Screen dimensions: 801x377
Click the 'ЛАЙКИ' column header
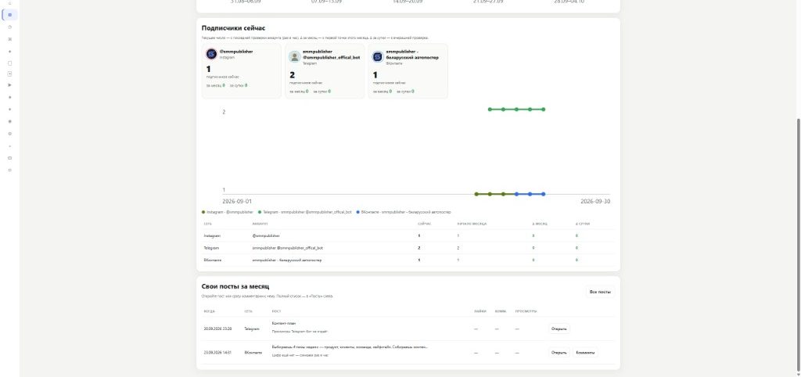click(480, 311)
